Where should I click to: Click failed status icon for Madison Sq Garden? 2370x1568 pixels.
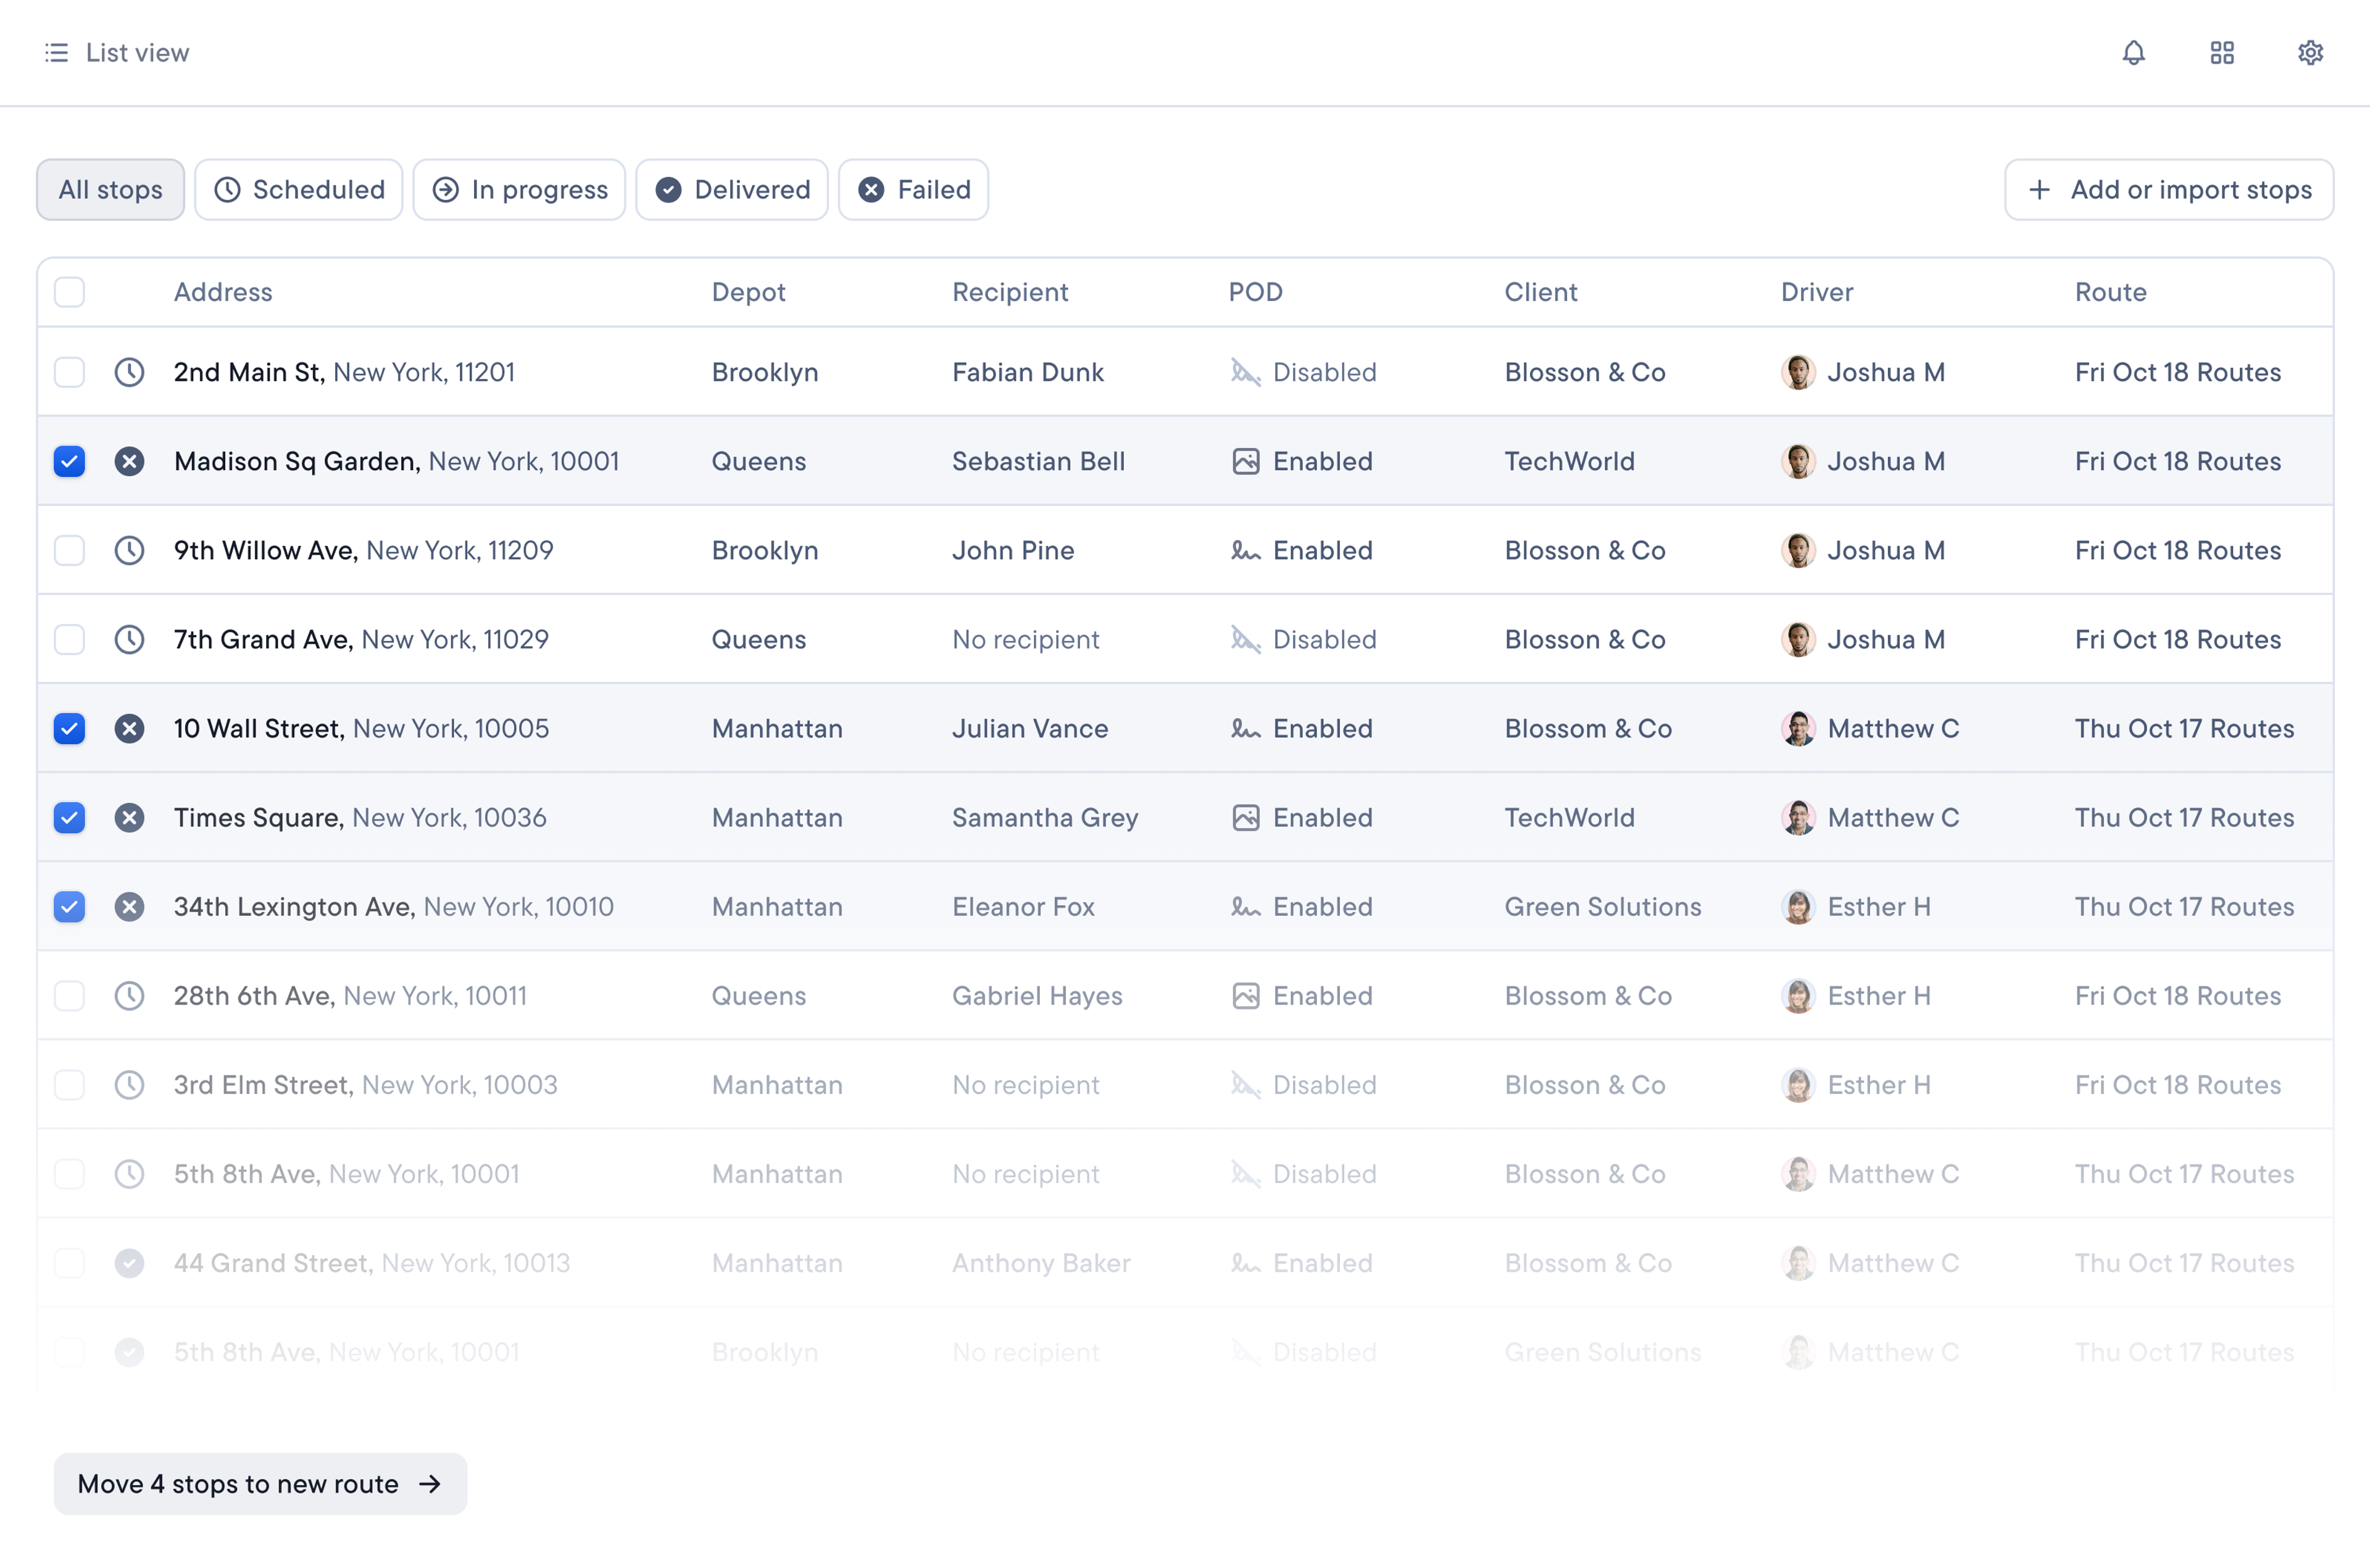click(129, 461)
